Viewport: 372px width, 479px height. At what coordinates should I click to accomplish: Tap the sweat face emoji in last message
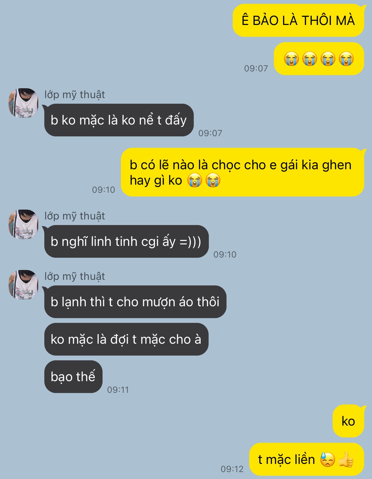(328, 460)
